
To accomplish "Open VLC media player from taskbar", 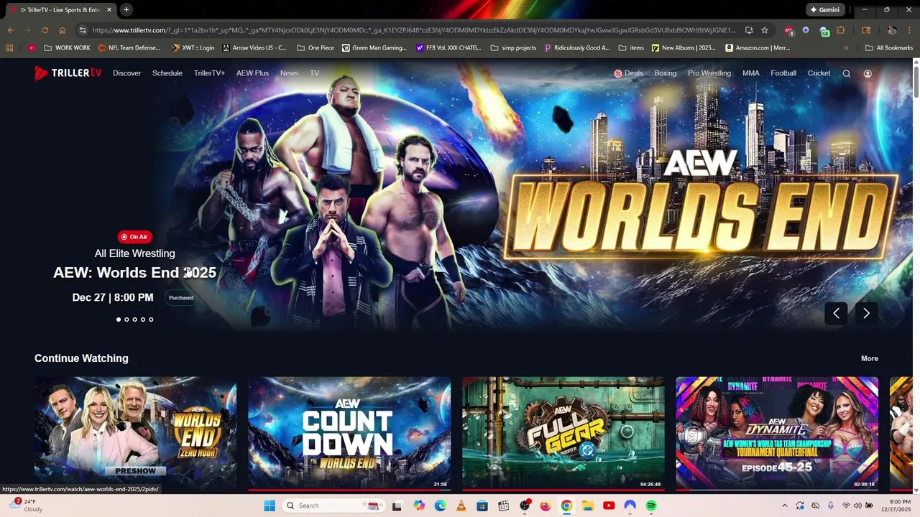I will click(461, 506).
